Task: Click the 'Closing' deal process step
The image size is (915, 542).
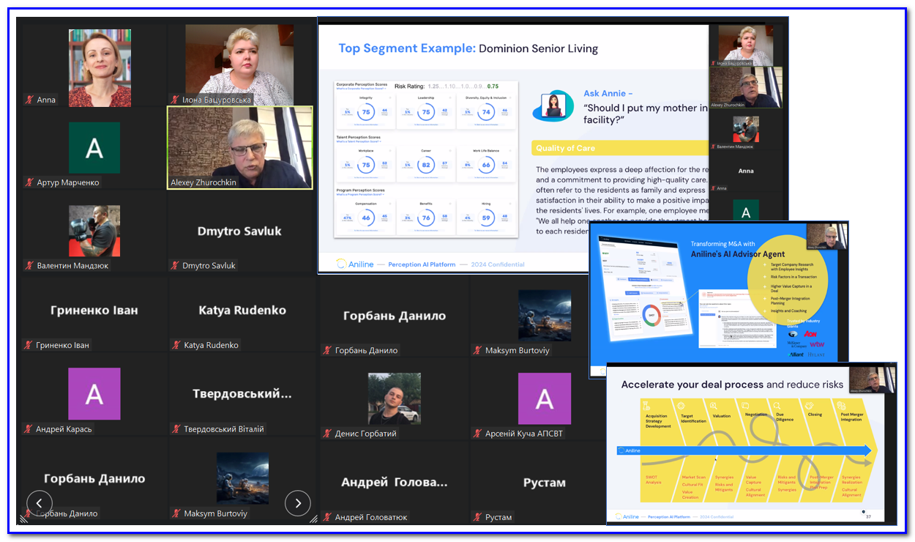Action: pos(815,415)
